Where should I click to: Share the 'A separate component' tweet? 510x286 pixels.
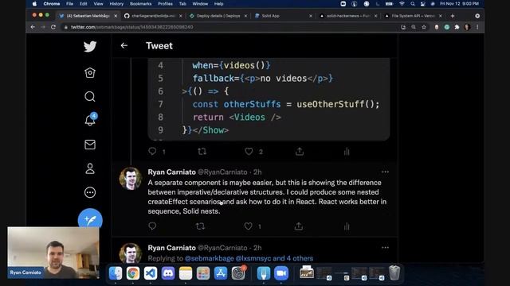[x=299, y=226]
